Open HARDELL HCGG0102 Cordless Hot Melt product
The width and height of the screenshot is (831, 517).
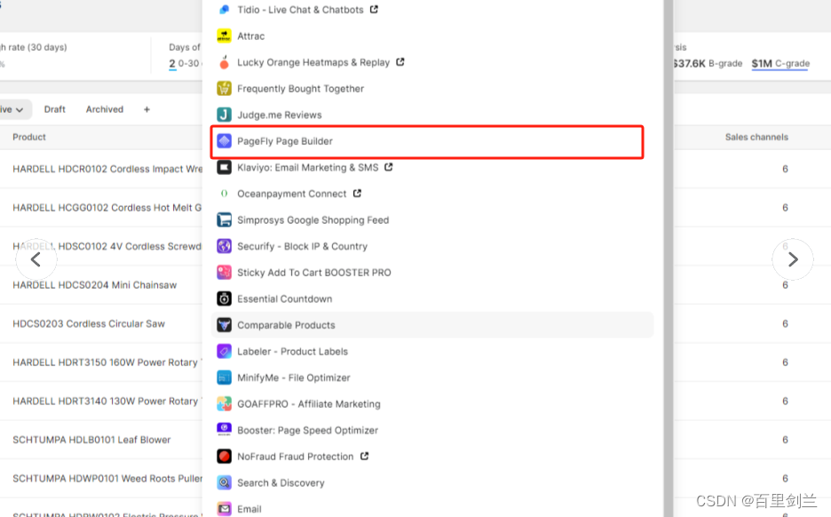coord(107,208)
